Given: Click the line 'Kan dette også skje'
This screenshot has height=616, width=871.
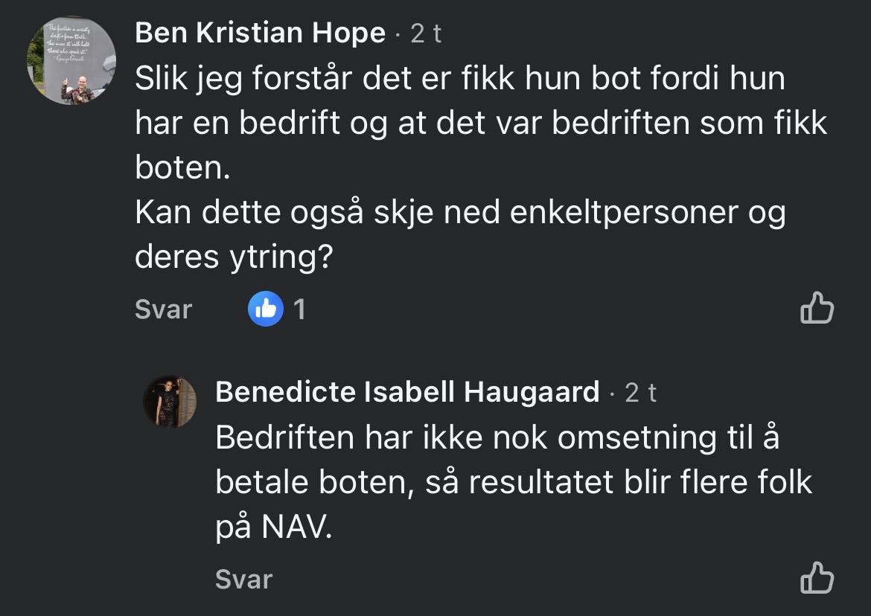Looking at the screenshot, I should pyautogui.click(x=459, y=214).
